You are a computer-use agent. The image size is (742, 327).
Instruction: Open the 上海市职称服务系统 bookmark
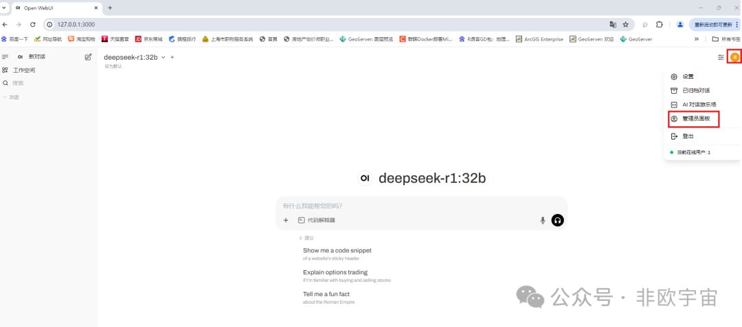click(x=227, y=39)
